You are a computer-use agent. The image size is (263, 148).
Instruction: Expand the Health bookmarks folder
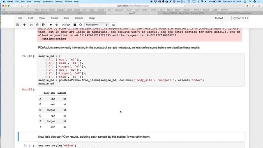(x=155, y=10)
